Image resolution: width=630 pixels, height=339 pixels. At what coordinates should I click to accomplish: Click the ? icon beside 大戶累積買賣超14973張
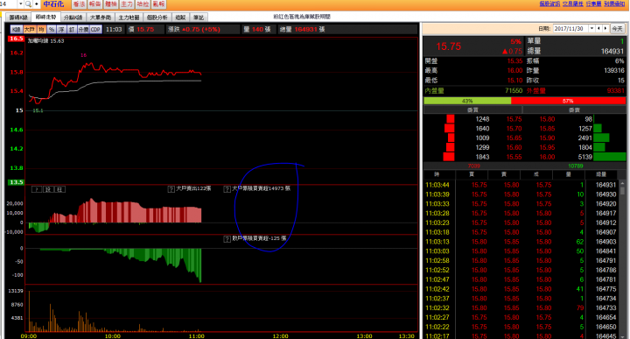[227, 189]
